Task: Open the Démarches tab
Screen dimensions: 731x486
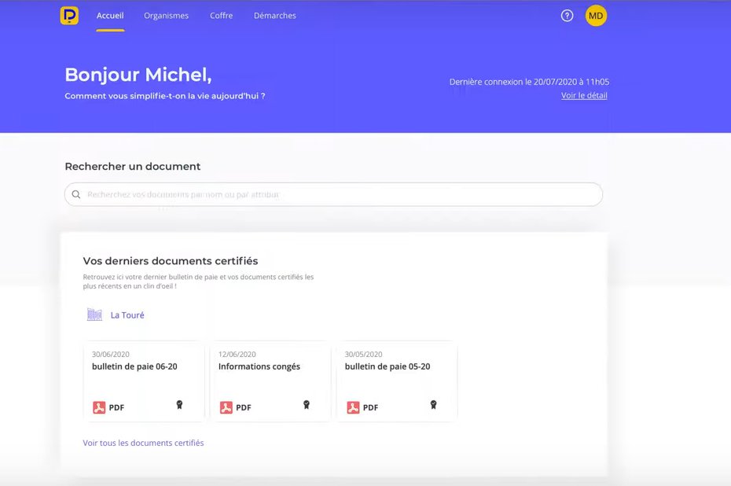Action: click(x=274, y=14)
